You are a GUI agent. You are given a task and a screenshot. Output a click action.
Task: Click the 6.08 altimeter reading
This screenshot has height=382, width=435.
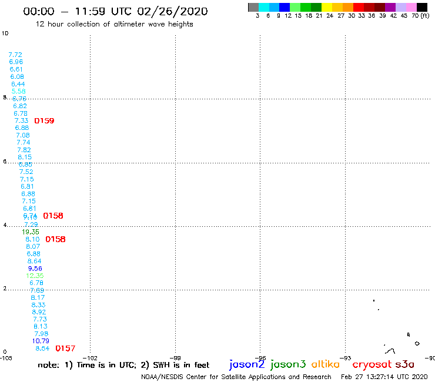pos(17,76)
